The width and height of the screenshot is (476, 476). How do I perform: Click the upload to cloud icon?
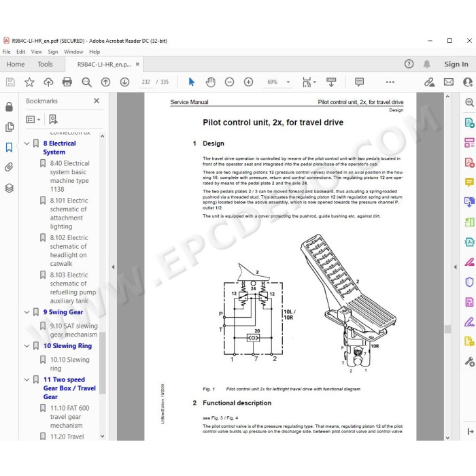[48, 82]
